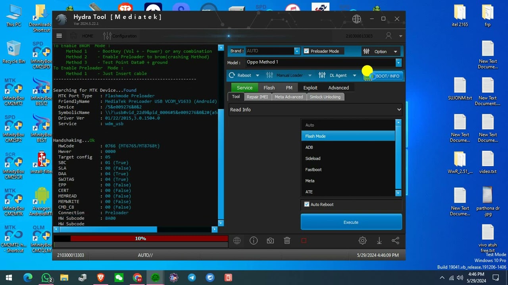Open WhatsApp from the taskbar
The image size is (508, 285).
pyautogui.click(x=47, y=278)
